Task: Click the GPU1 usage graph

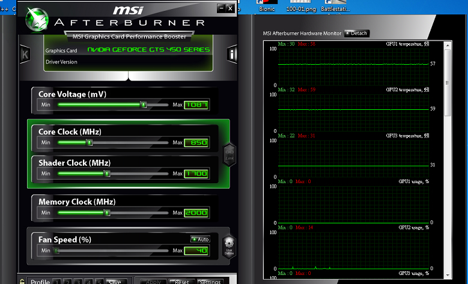Action: [353, 205]
